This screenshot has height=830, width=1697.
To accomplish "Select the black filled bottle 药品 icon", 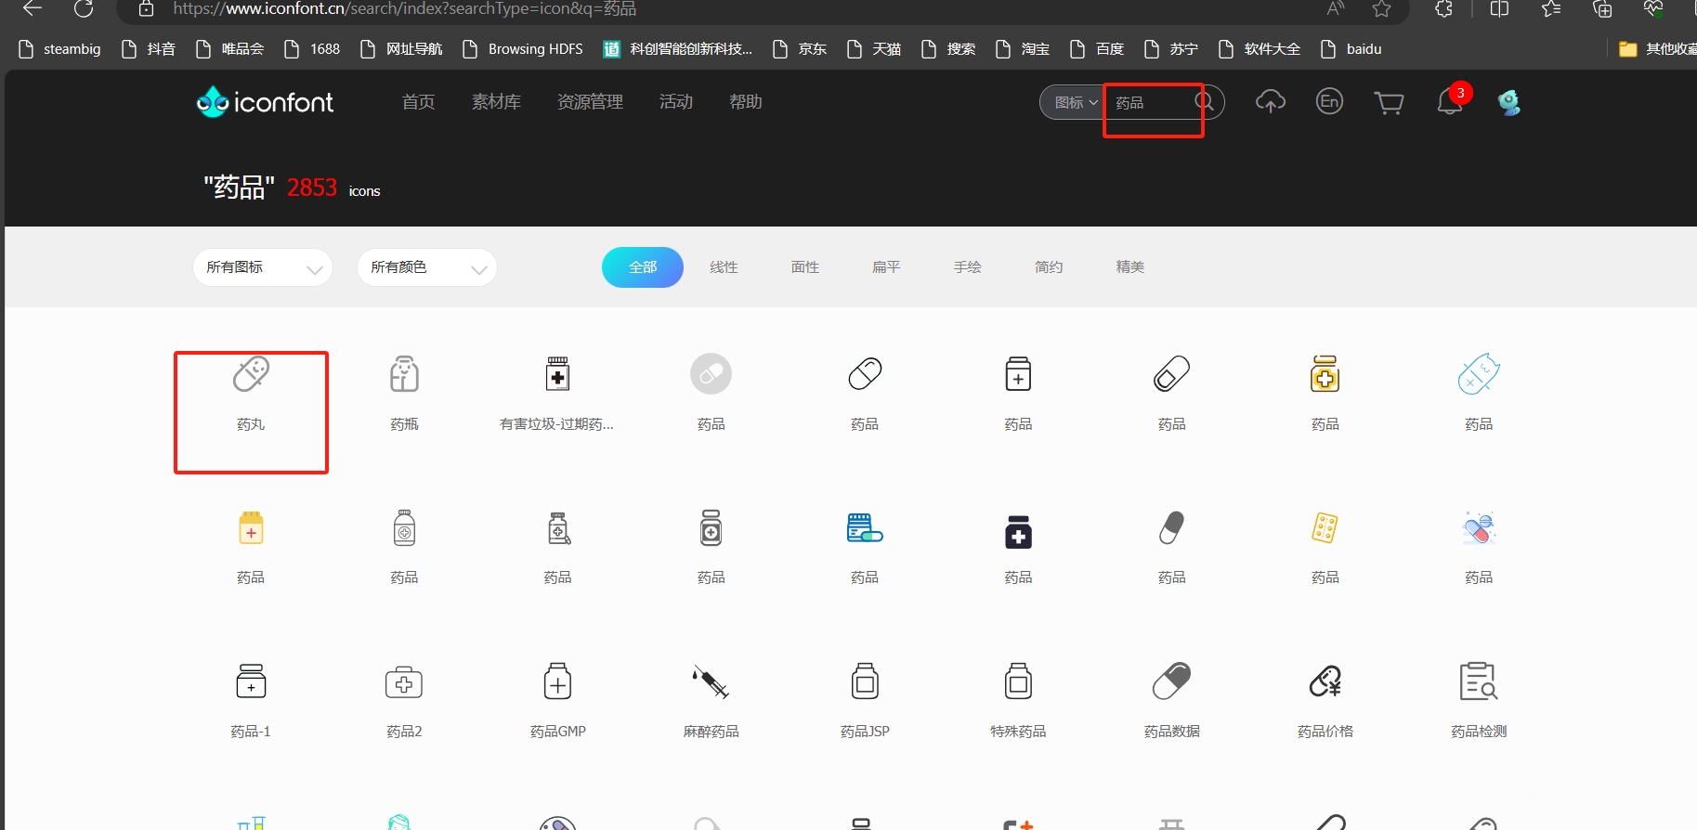I will click(x=1018, y=531).
